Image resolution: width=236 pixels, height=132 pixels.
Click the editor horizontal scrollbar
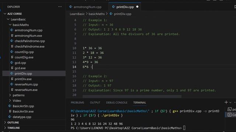[132, 96]
